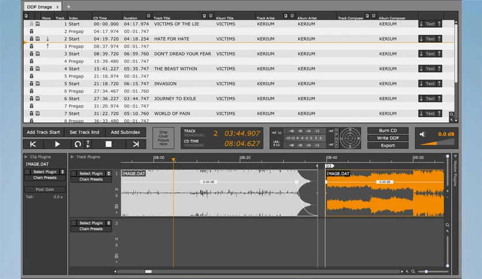Image resolution: width=482 pixels, height=279 pixels.
Task: Open save icon on VICTIMS OF THE LIE row
Action: (38, 24)
